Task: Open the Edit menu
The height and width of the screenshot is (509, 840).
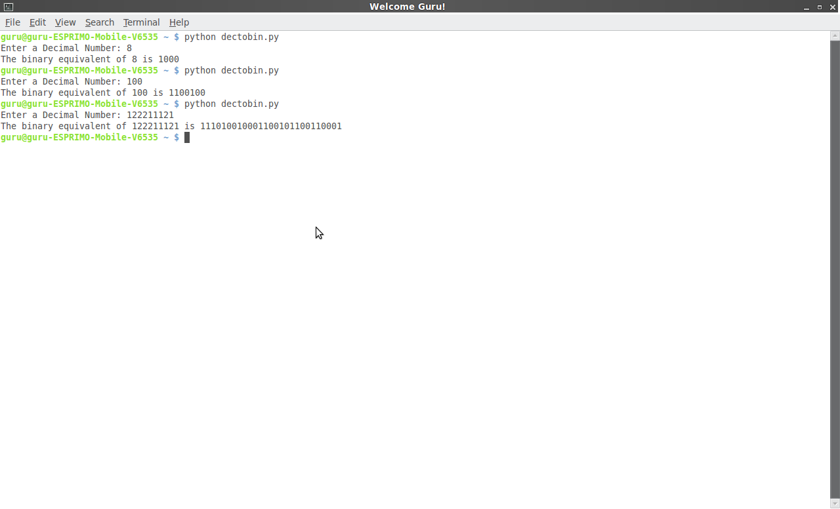Action: pyautogui.click(x=37, y=22)
